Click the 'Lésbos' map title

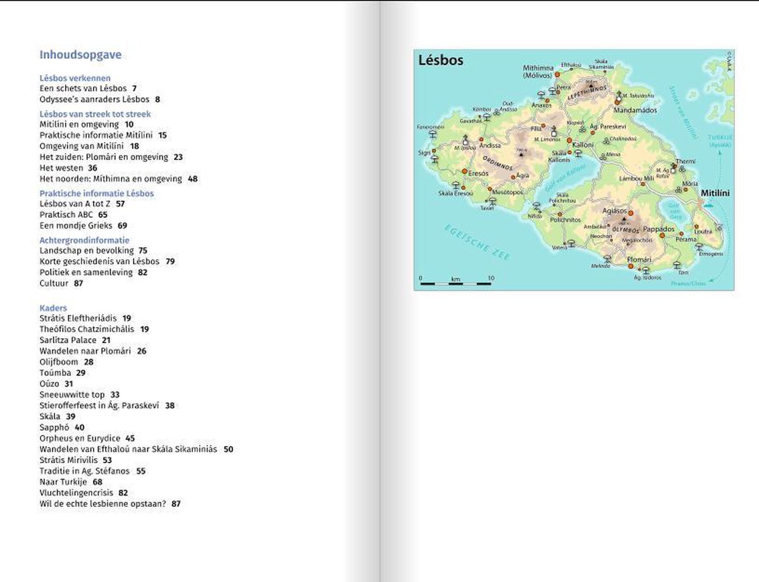click(x=441, y=61)
